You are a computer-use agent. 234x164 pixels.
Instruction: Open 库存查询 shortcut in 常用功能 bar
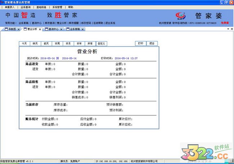[x=50, y=23]
